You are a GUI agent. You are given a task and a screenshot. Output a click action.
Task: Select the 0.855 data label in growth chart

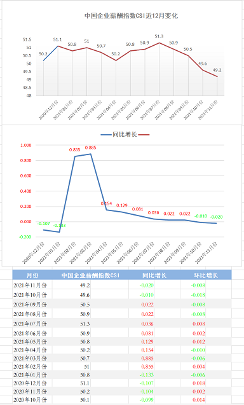point(74,150)
